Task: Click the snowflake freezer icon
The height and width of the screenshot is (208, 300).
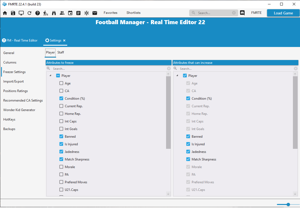Action: tap(87, 13)
